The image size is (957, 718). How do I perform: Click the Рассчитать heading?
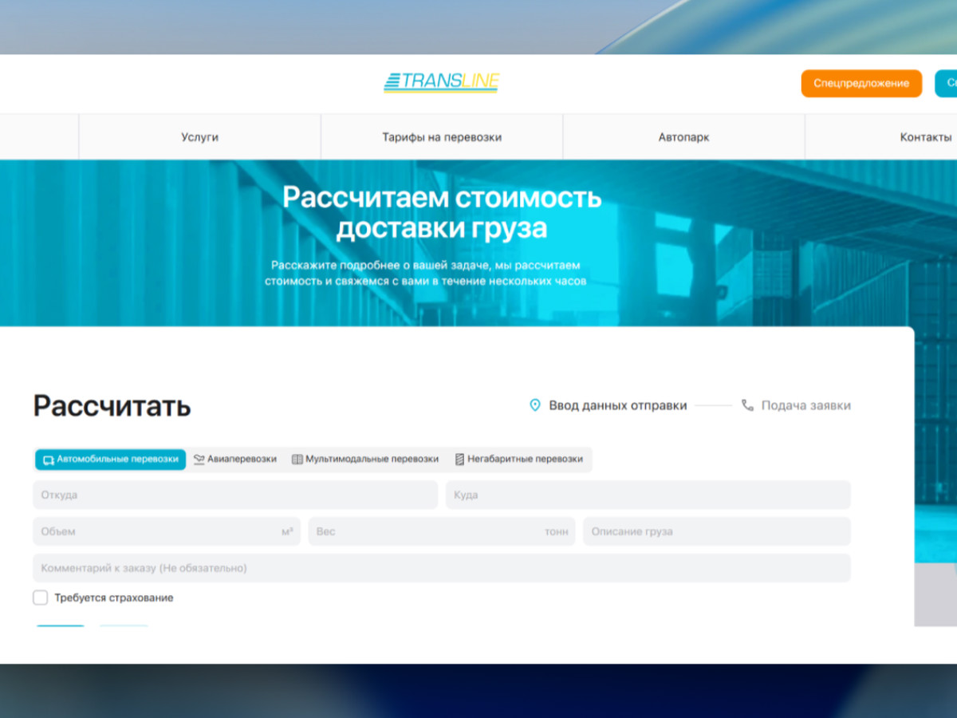coord(112,406)
